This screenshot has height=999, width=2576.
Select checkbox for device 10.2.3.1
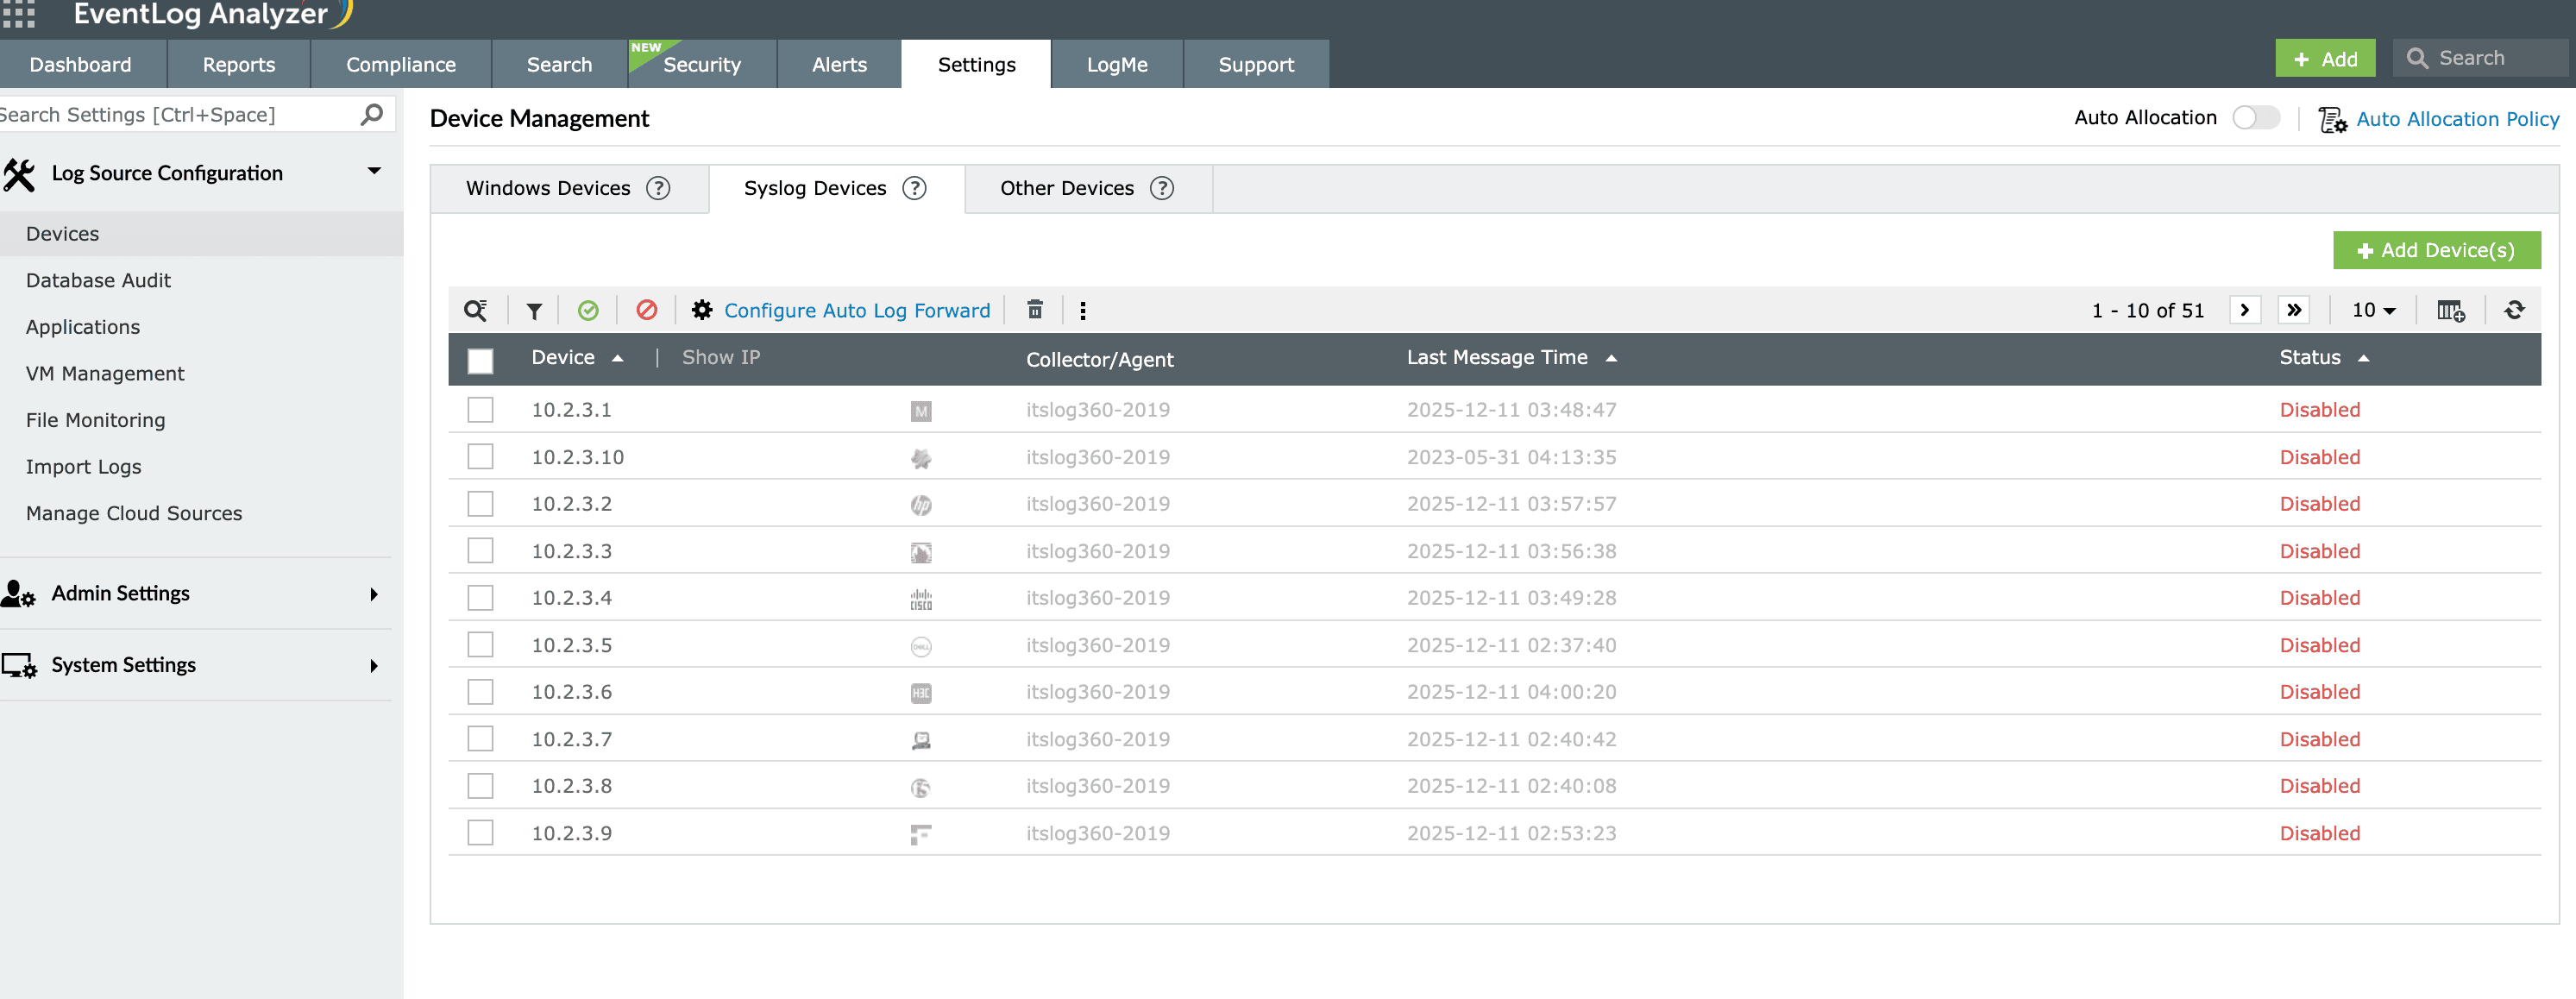coord(480,409)
